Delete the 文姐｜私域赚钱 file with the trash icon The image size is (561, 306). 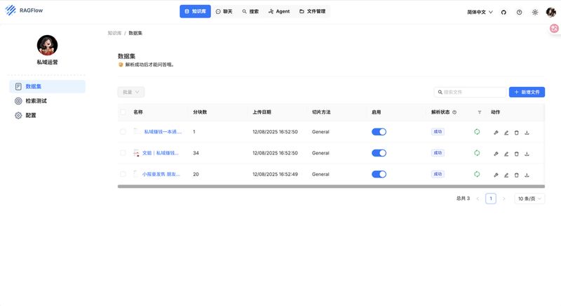coord(516,154)
